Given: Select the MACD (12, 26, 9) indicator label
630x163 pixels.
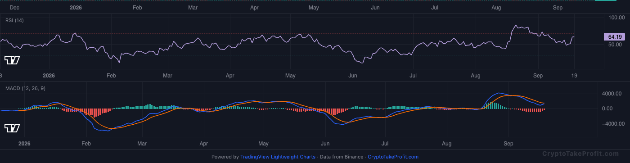Looking at the screenshot, I should click(25, 88).
